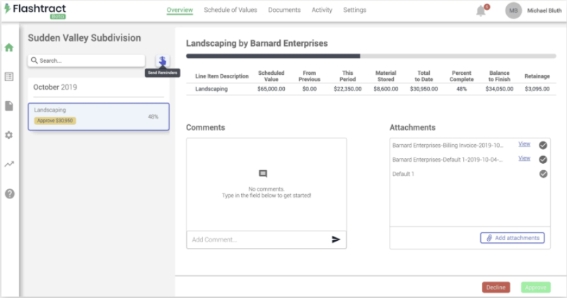The height and width of the screenshot is (298, 567).
Task: Click the Add attachments button
Action: point(513,238)
